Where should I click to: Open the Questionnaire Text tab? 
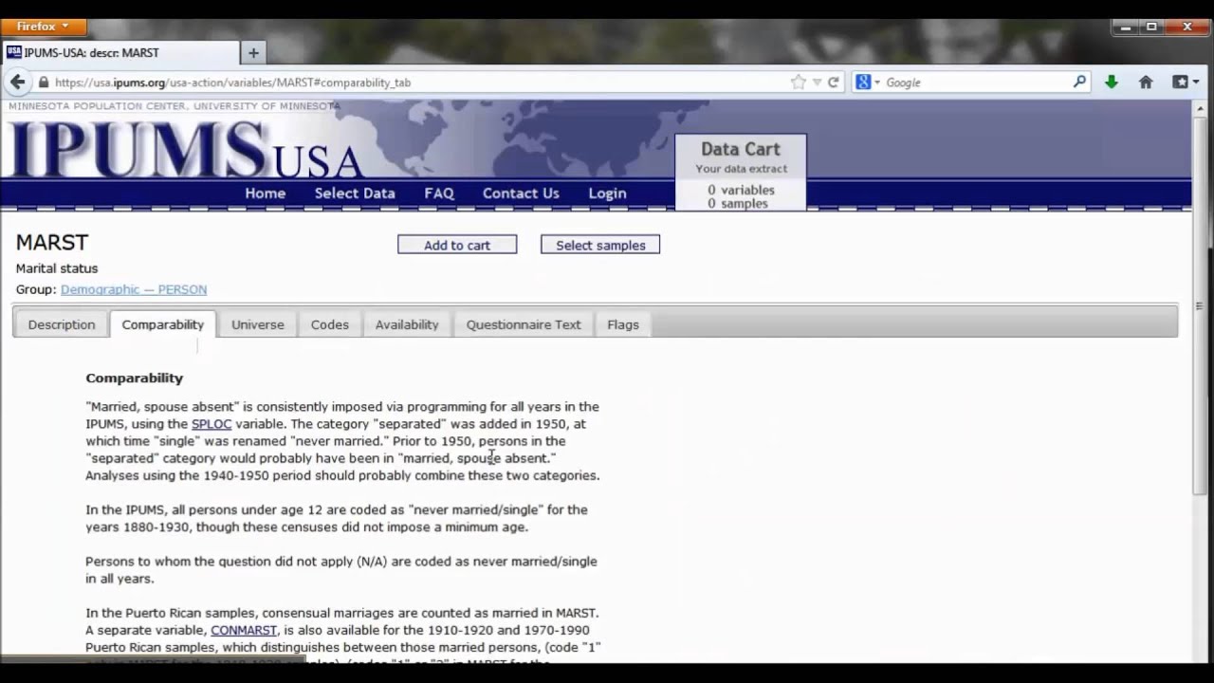click(524, 324)
